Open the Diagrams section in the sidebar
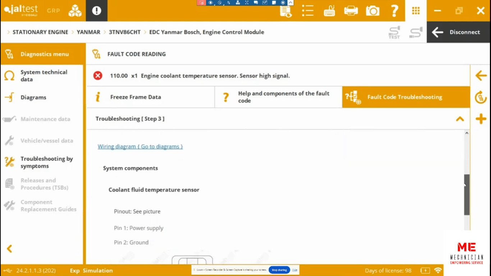 [34, 97]
